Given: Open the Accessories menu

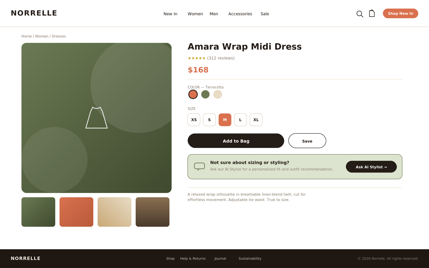Looking at the screenshot, I should tap(240, 14).
